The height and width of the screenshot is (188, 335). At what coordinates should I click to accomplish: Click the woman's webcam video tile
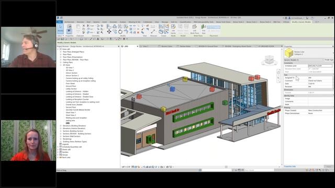(x=28, y=140)
